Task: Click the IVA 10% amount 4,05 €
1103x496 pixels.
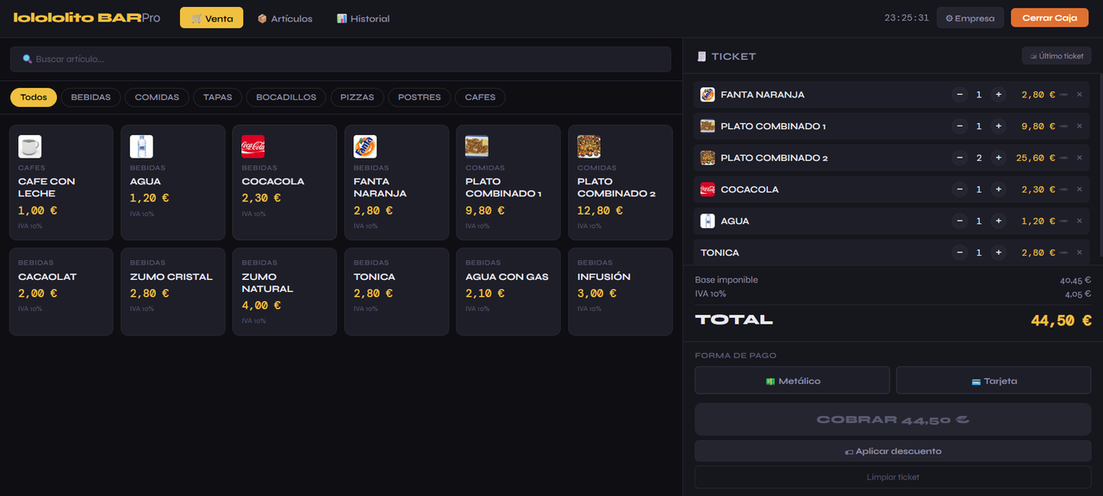Action: [1078, 294]
